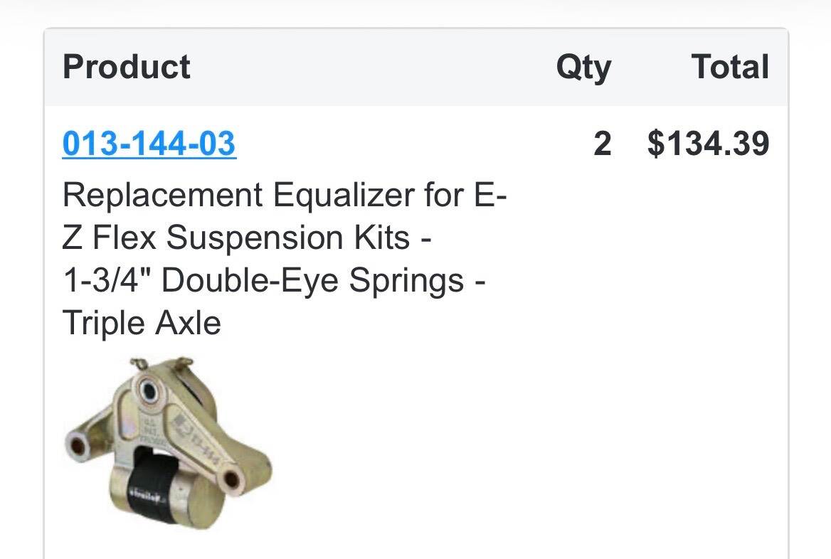The height and width of the screenshot is (559, 831).
Task: Open the 013-144-03 part number link
Action: 149,144
